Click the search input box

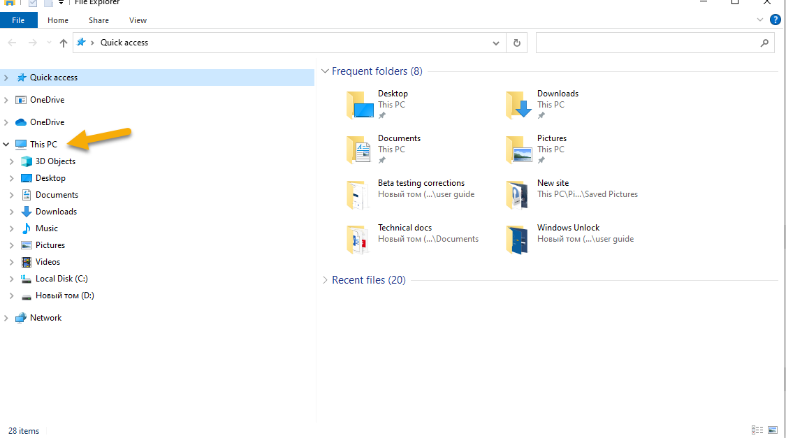647,43
